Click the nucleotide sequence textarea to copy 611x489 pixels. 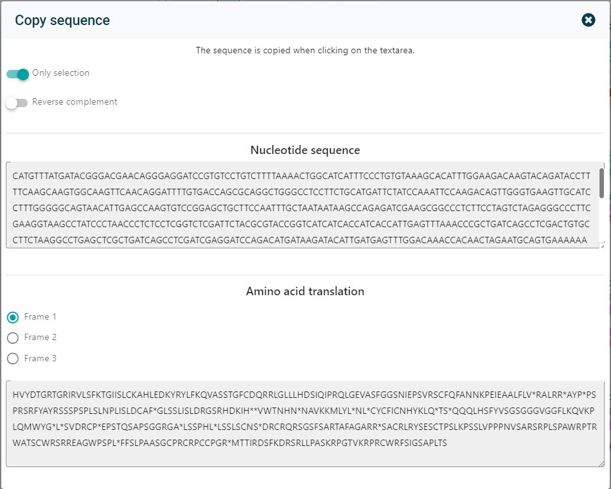(302, 205)
